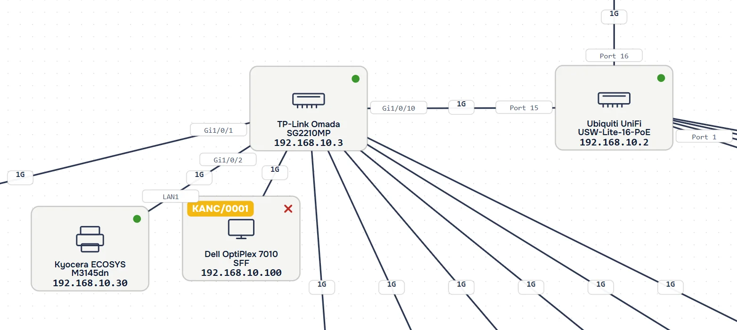
Task: Select the LAN1 port label
Action: coord(171,196)
